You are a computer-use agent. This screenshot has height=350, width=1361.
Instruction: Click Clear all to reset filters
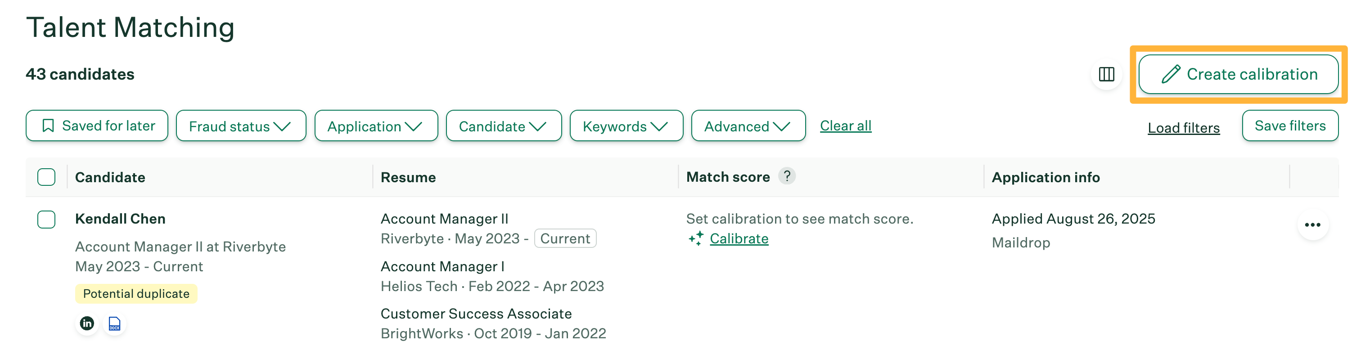[x=845, y=125]
